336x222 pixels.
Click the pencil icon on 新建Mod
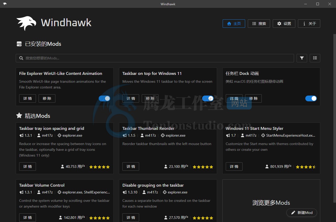[293, 213]
